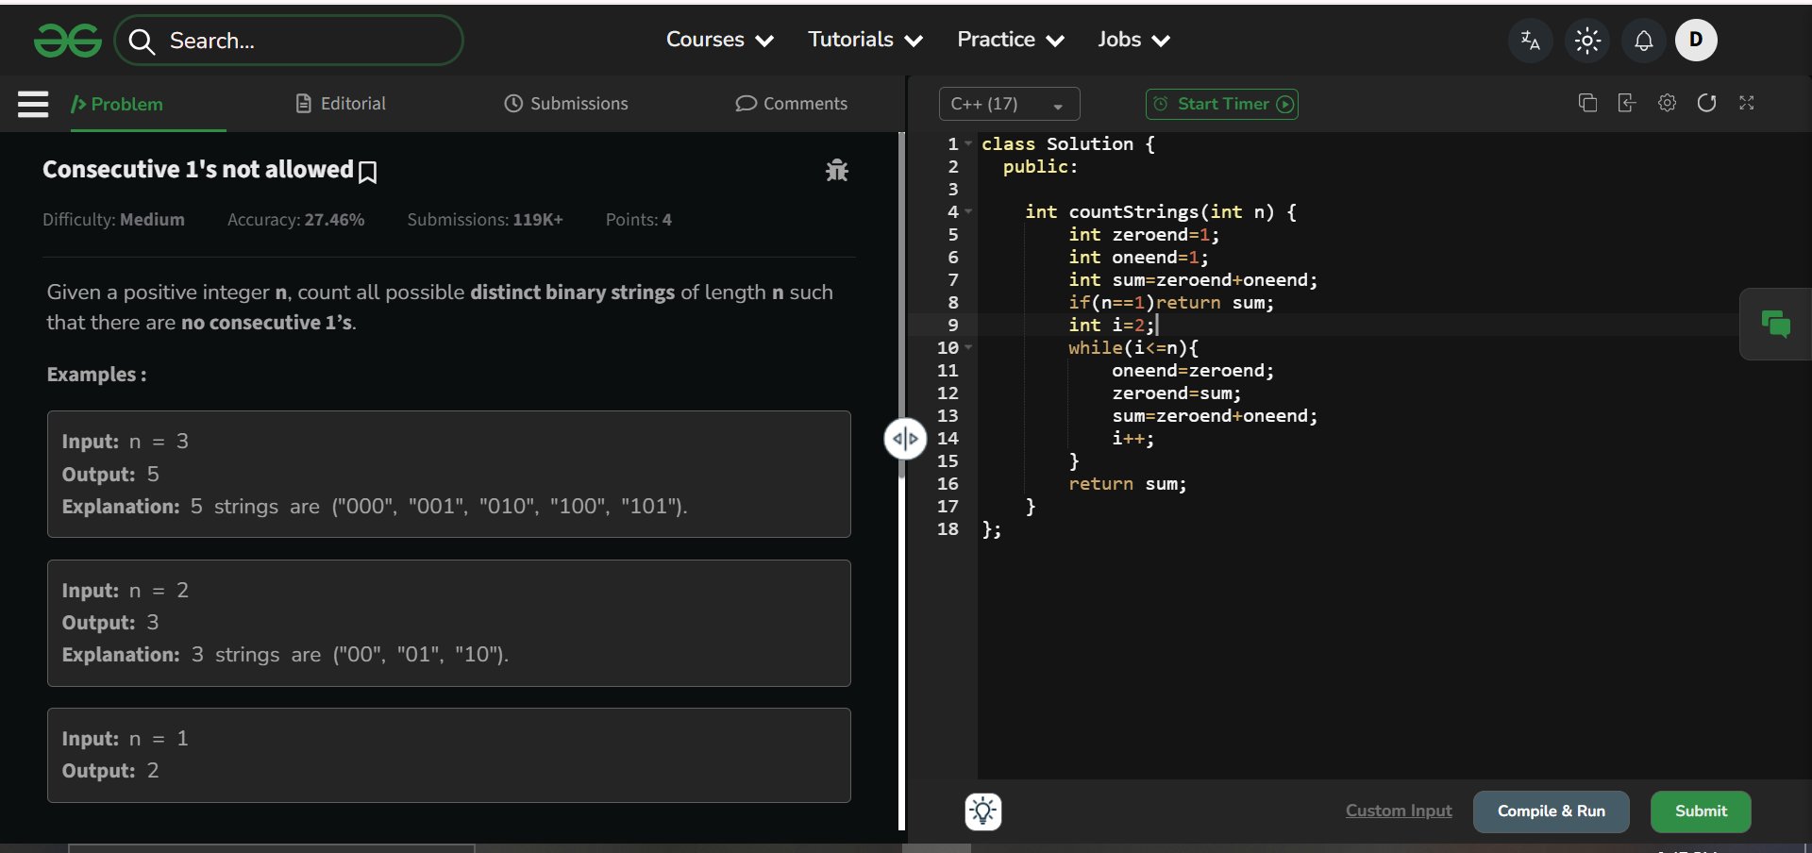Image resolution: width=1812 pixels, height=853 pixels.
Task: Click the Custom Input link
Action: (1399, 811)
